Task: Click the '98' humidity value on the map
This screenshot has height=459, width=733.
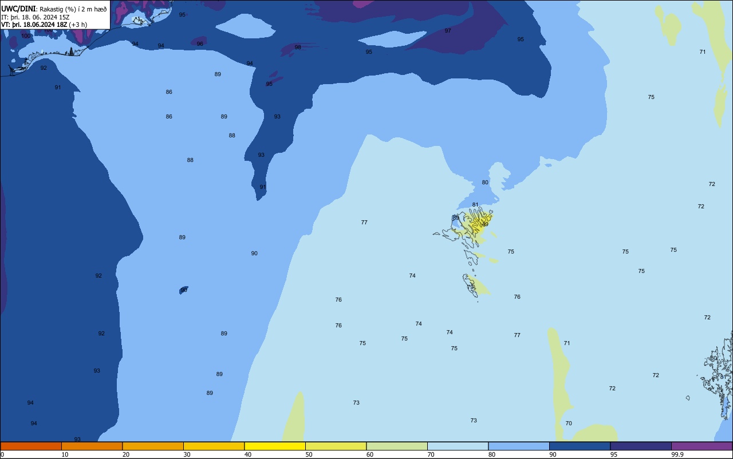Action: click(298, 48)
